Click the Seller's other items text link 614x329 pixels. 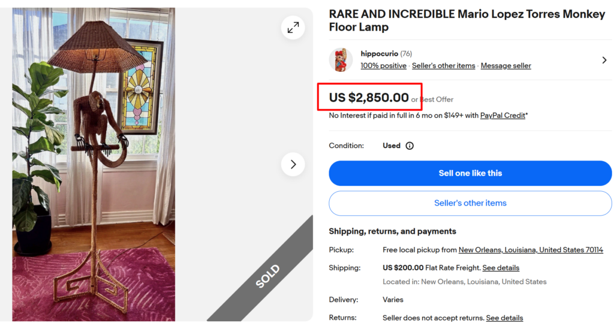pos(443,66)
